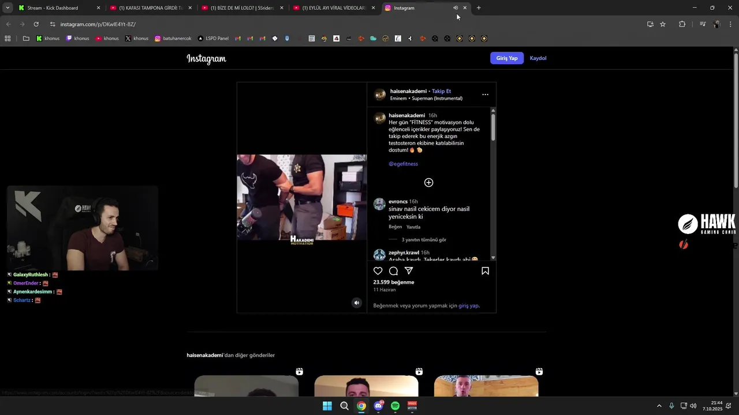The width and height of the screenshot is (739, 415).
Task: Open LSPD Panel bookmark
Action: 213,39
